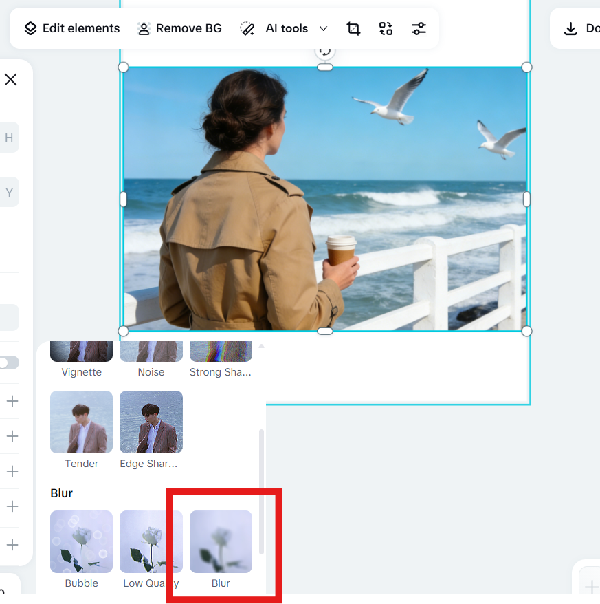Click the Download icon at top right
Viewport: 600px width, 604px height.
click(x=570, y=29)
